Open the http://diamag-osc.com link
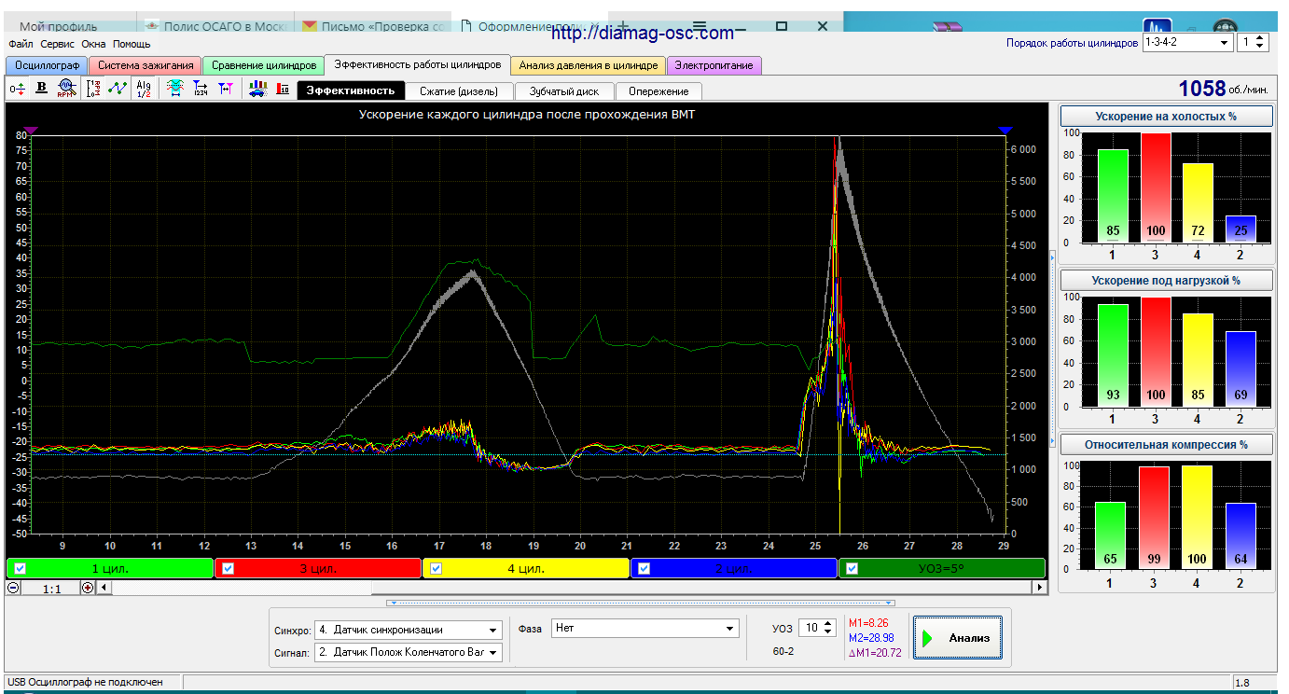 pyautogui.click(x=642, y=34)
